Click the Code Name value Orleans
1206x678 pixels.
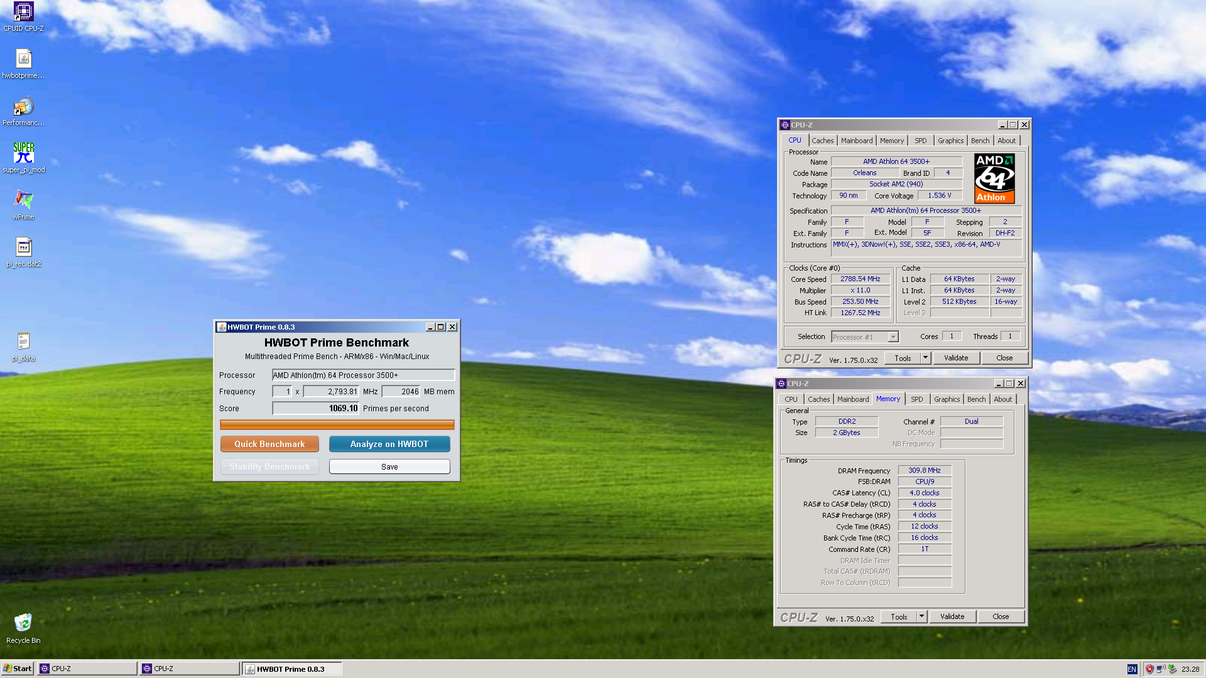tap(865, 173)
